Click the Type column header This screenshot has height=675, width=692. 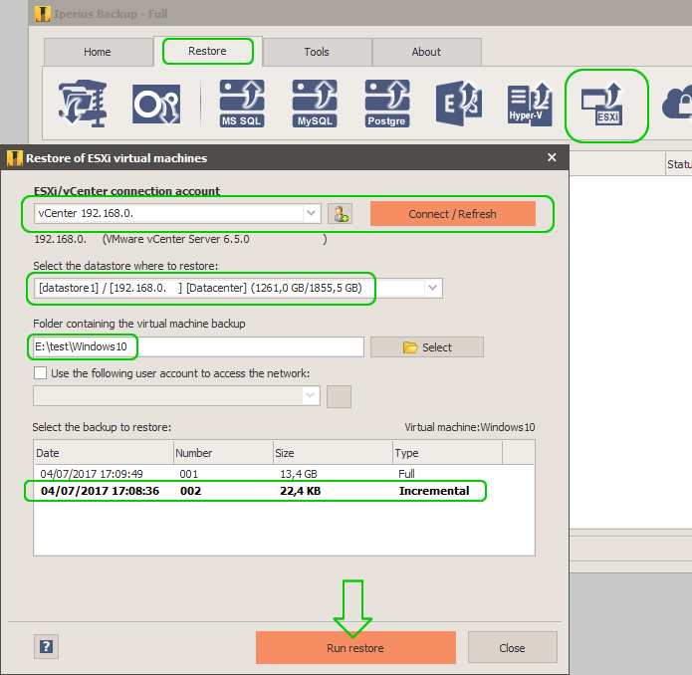[447, 453]
